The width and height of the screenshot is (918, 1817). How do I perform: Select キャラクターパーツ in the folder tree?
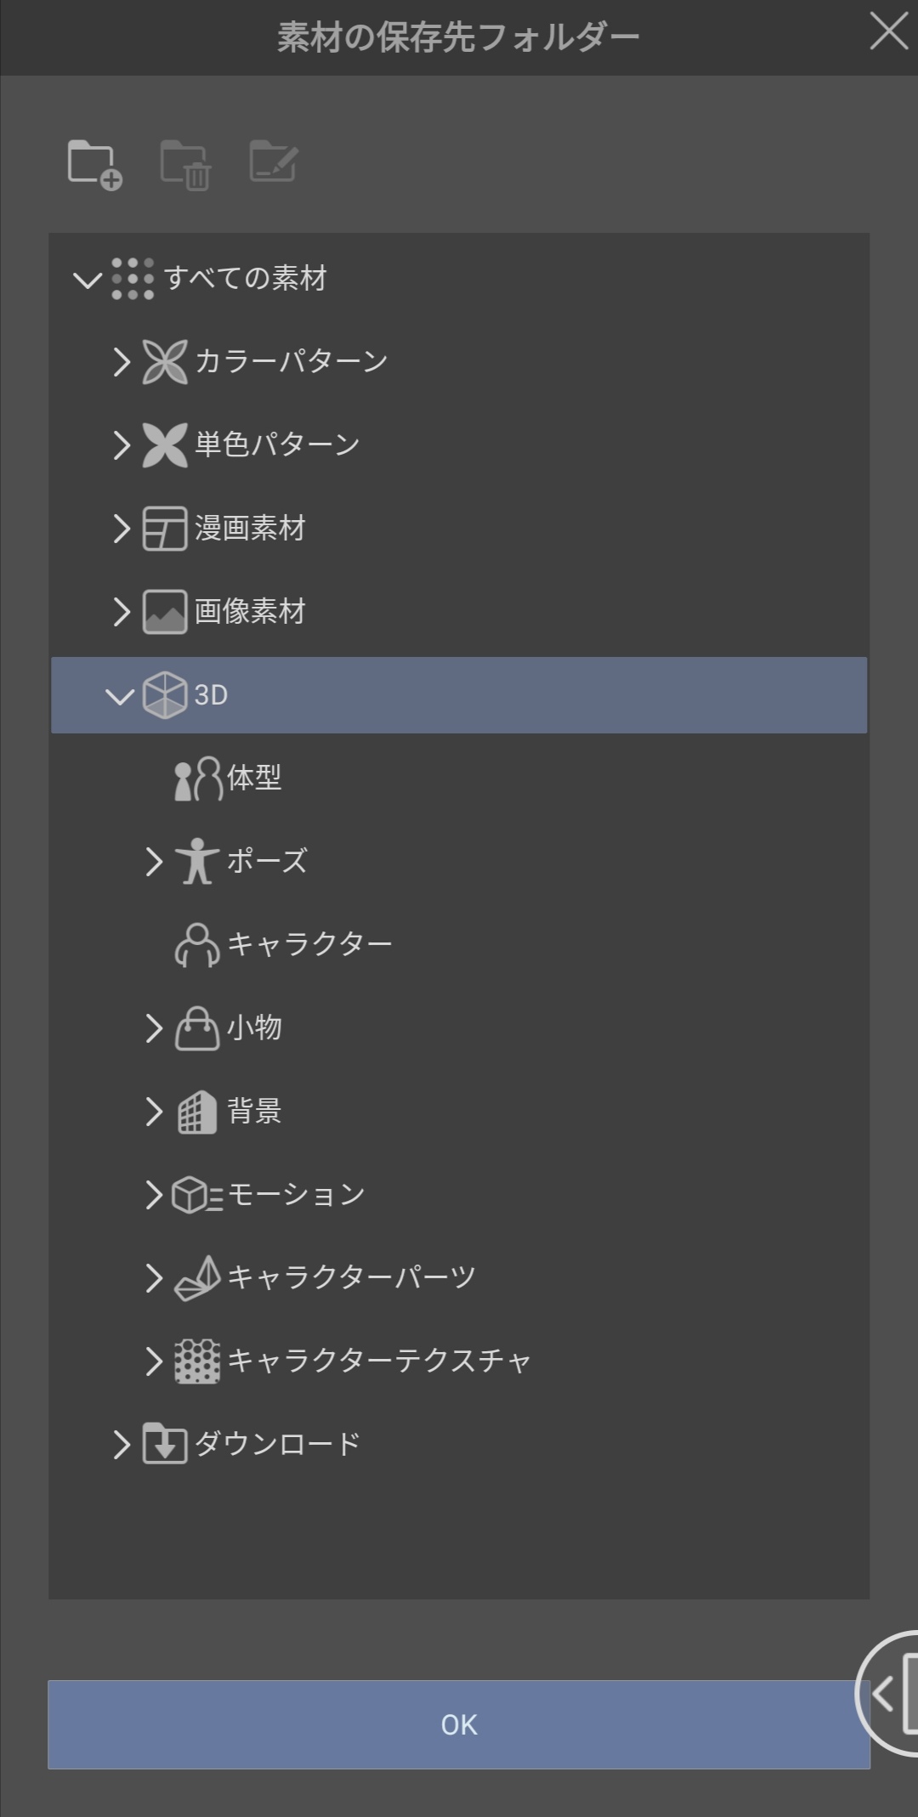coord(351,1277)
